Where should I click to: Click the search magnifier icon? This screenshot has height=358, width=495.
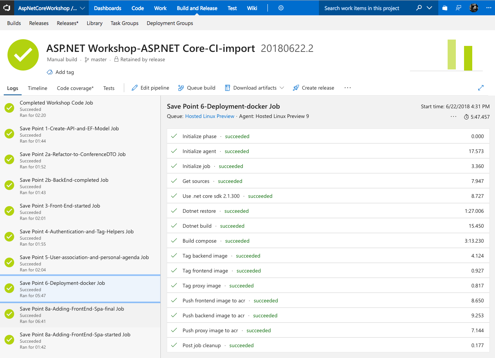click(419, 7)
